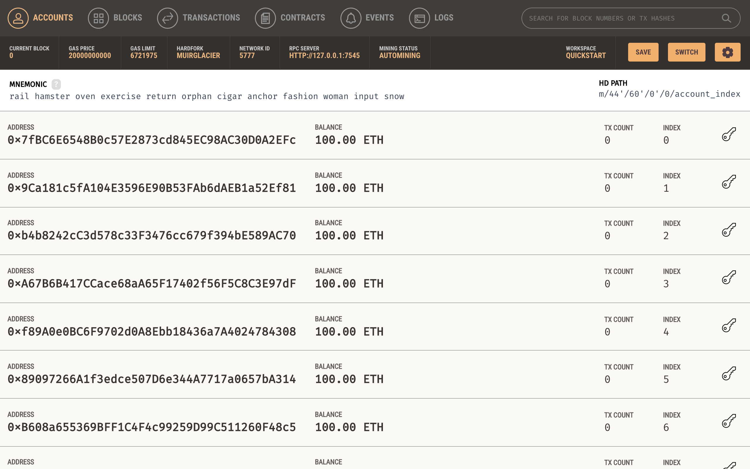Click the Save workspace button
The image size is (750, 469).
coord(643,52)
